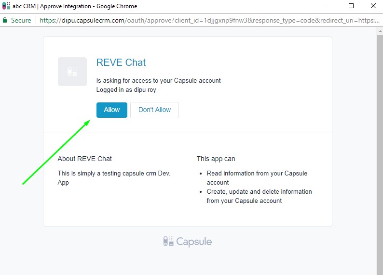
Task: Select the Read information permission item
Action: pyautogui.click(x=257, y=177)
